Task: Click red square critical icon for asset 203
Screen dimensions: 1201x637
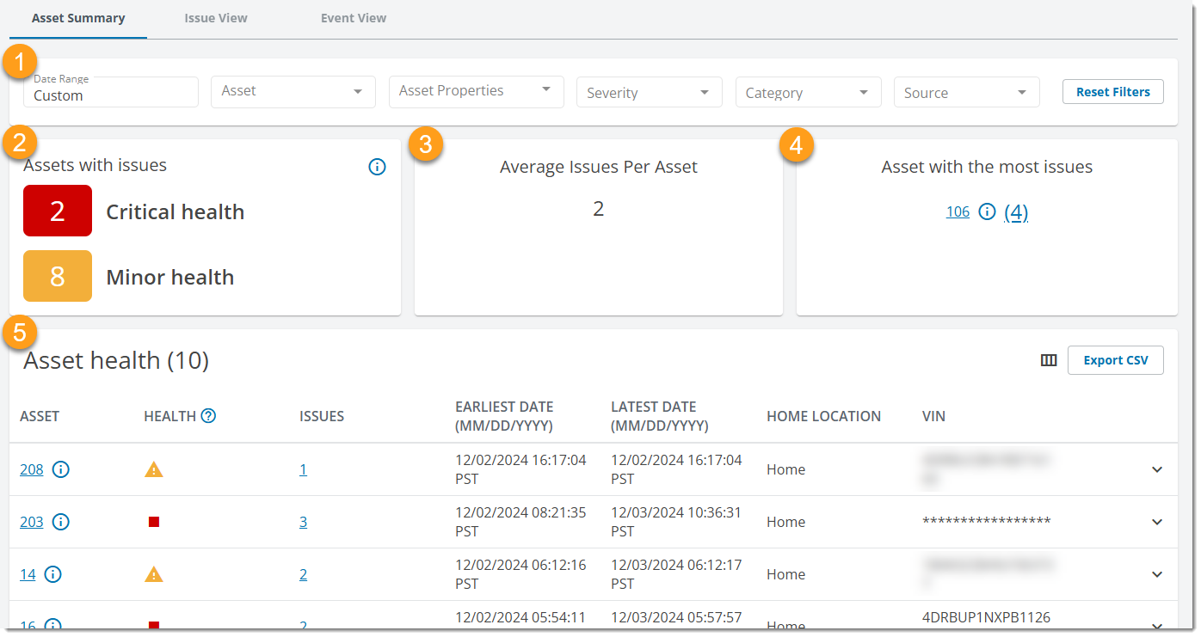Action: coord(154,522)
